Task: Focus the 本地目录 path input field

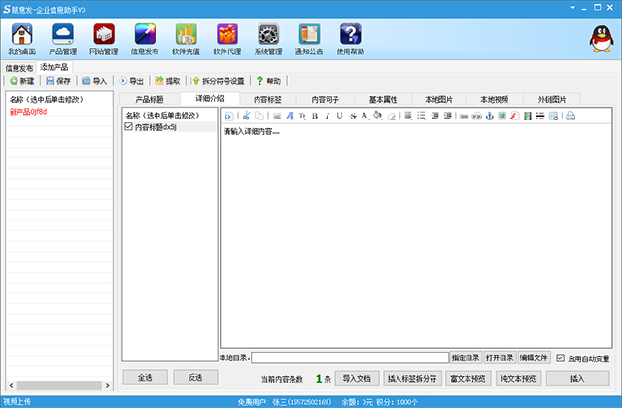Action: coord(350,357)
